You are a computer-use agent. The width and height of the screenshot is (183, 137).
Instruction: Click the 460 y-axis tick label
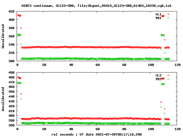[x=11, y=87]
